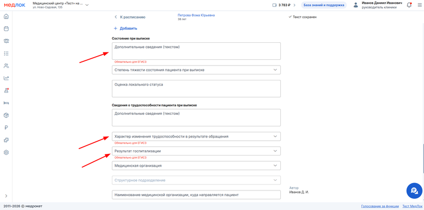Open the notifications bell
This screenshot has width=424, height=210.
point(409,5)
